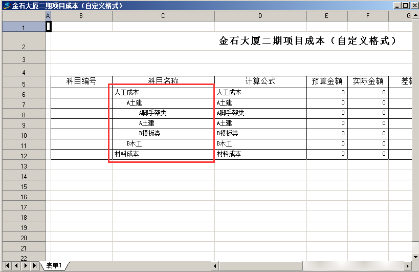Click the 人工成本 cell under 科目名称
This screenshot has width=419, height=272.
tap(163, 93)
